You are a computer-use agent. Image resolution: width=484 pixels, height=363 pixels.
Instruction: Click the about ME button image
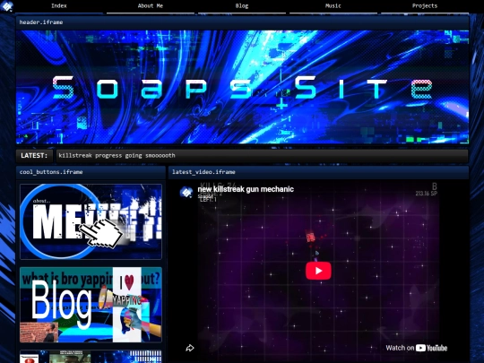91,221
